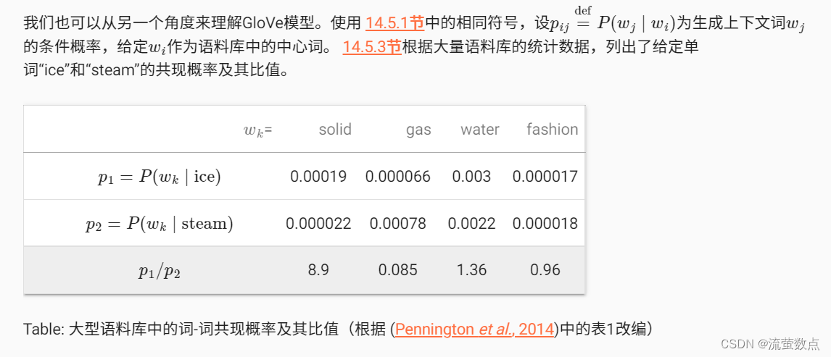Click the "solid" column header

click(x=335, y=130)
